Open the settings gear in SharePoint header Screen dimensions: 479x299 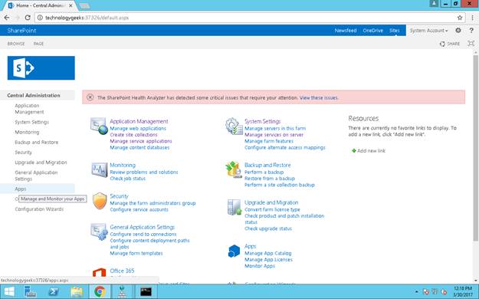[458, 30]
